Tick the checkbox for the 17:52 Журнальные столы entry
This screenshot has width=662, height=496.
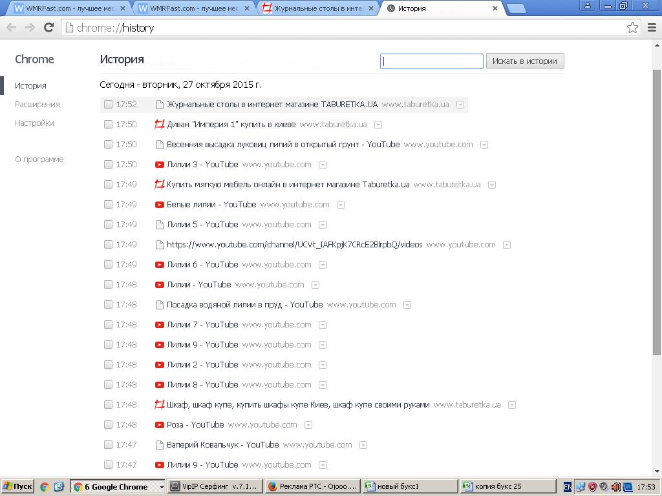click(x=108, y=104)
